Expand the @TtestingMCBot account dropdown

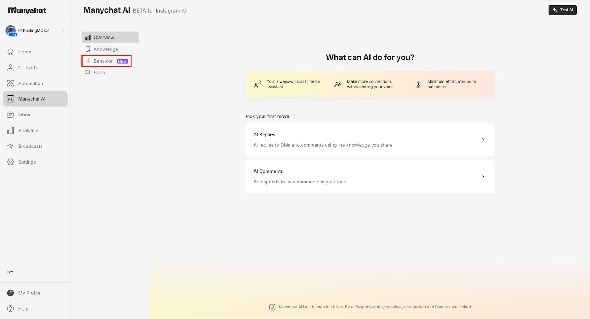click(62, 31)
